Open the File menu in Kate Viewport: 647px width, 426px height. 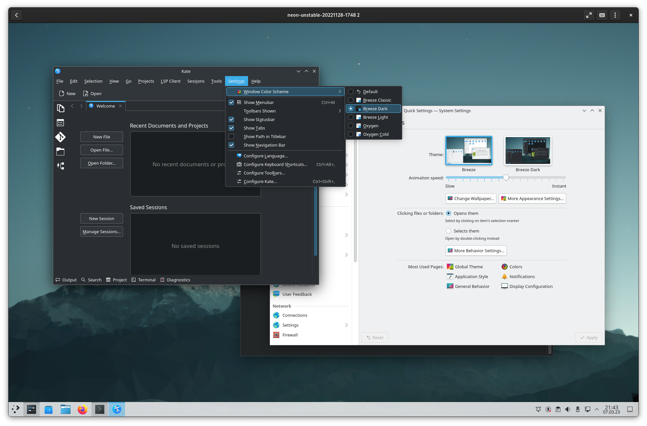click(x=60, y=81)
